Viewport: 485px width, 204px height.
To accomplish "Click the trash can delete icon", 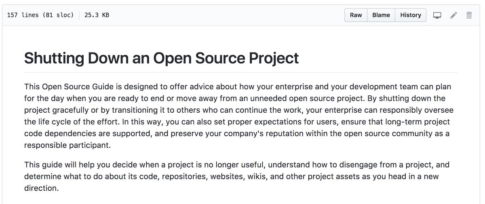I will (x=469, y=15).
